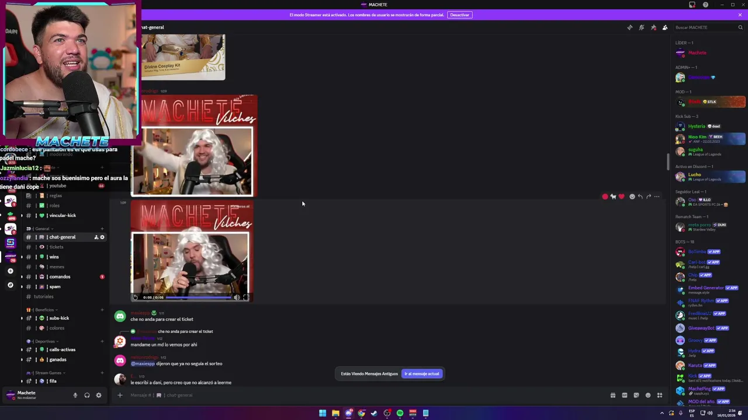Viewport: 748px width, 420px height.
Task: Open the gift icon in the message bar
Action: pyautogui.click(x=612, y=395)
